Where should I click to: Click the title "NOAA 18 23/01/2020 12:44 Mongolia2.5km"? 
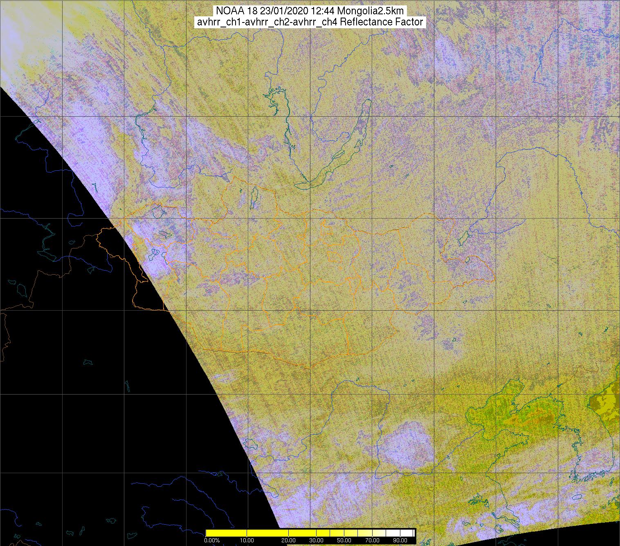click(310, 11)
